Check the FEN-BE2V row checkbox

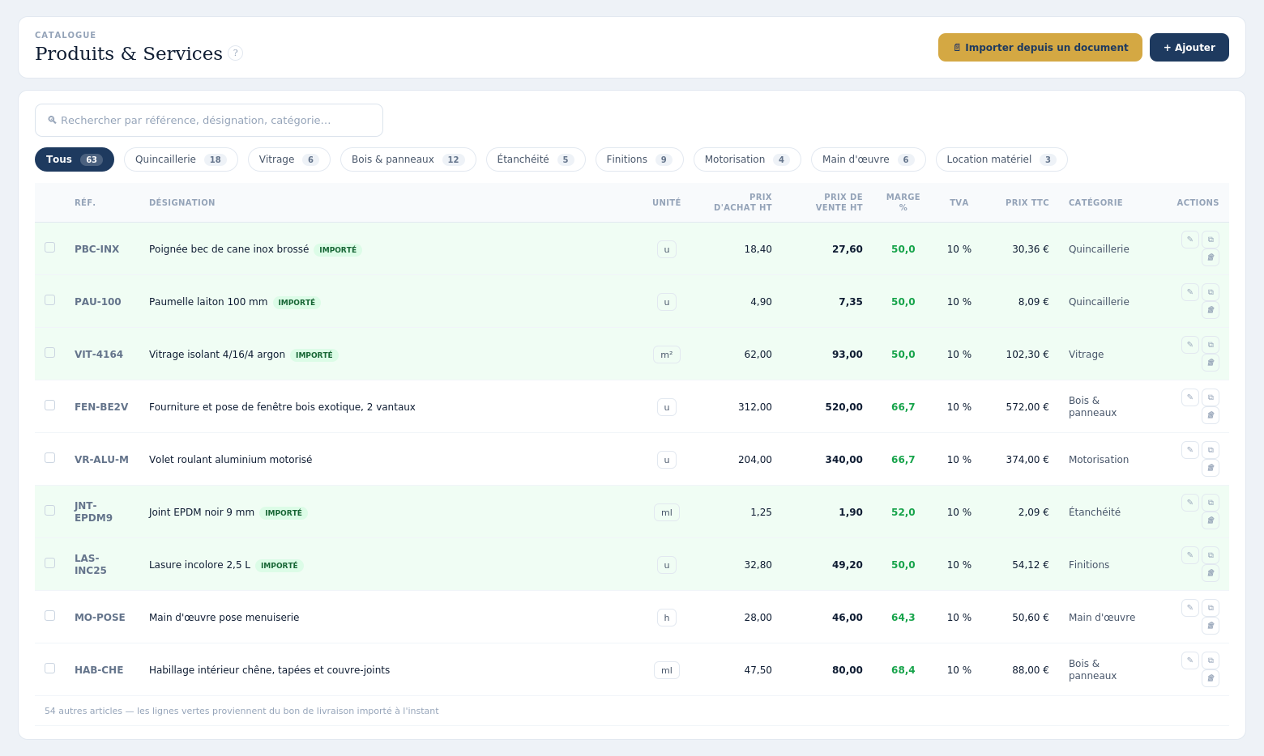[50, 406]
